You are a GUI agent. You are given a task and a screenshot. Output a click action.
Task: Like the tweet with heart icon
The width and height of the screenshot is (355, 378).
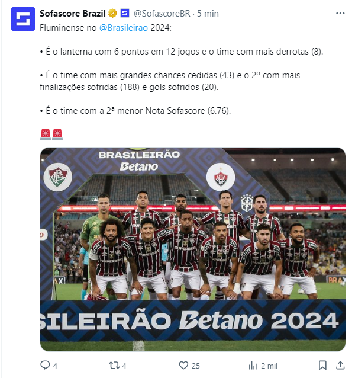point(183,366)
